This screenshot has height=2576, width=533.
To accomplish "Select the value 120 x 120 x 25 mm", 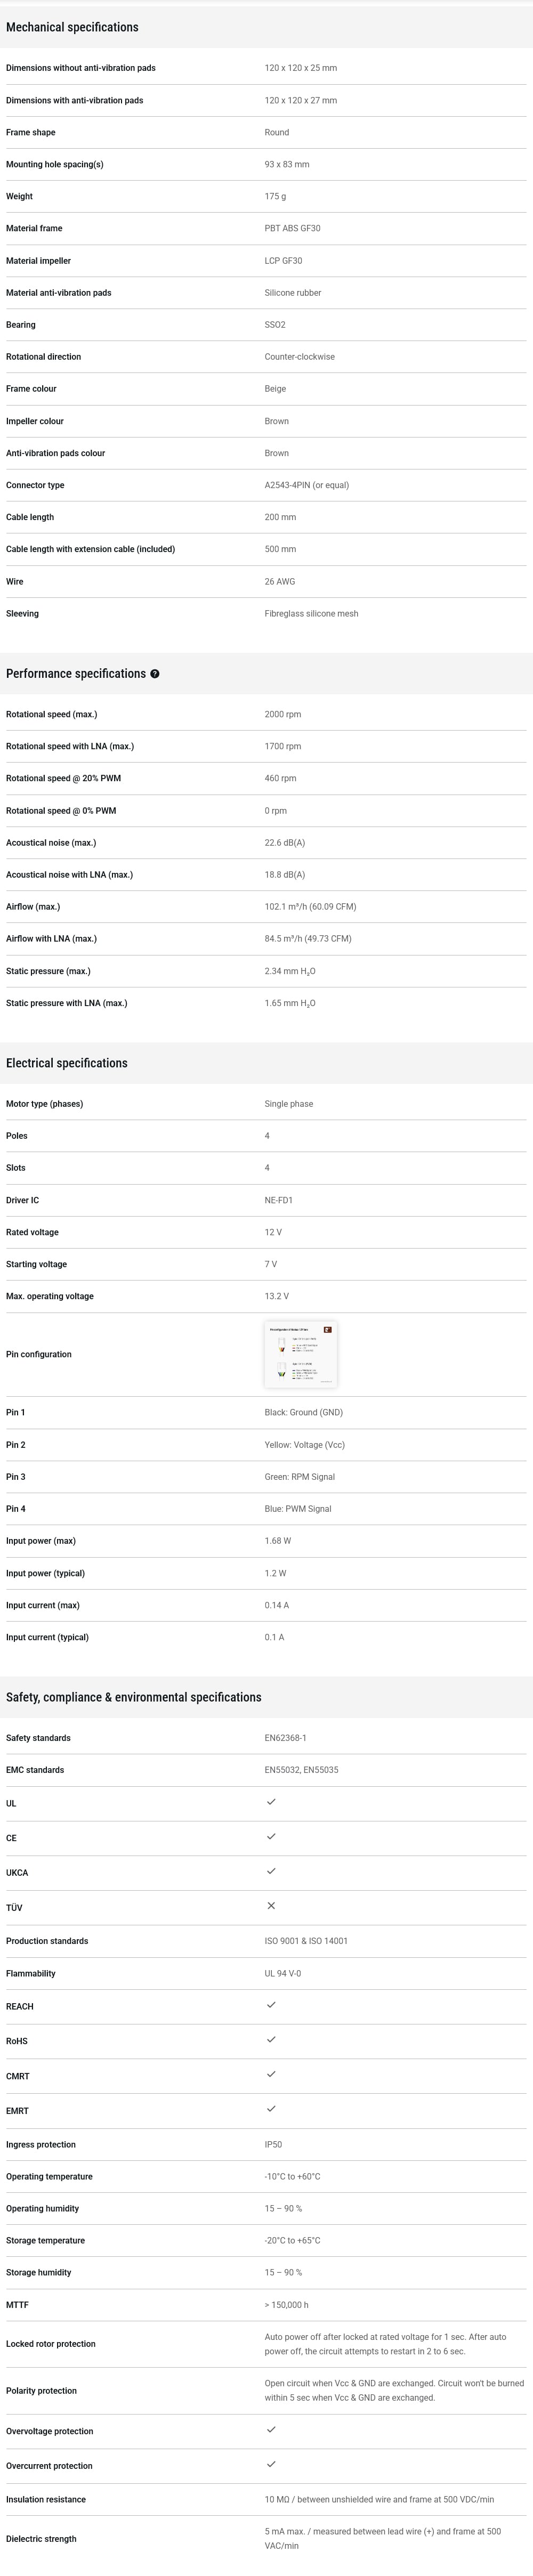I will click(x=301, y=68).
